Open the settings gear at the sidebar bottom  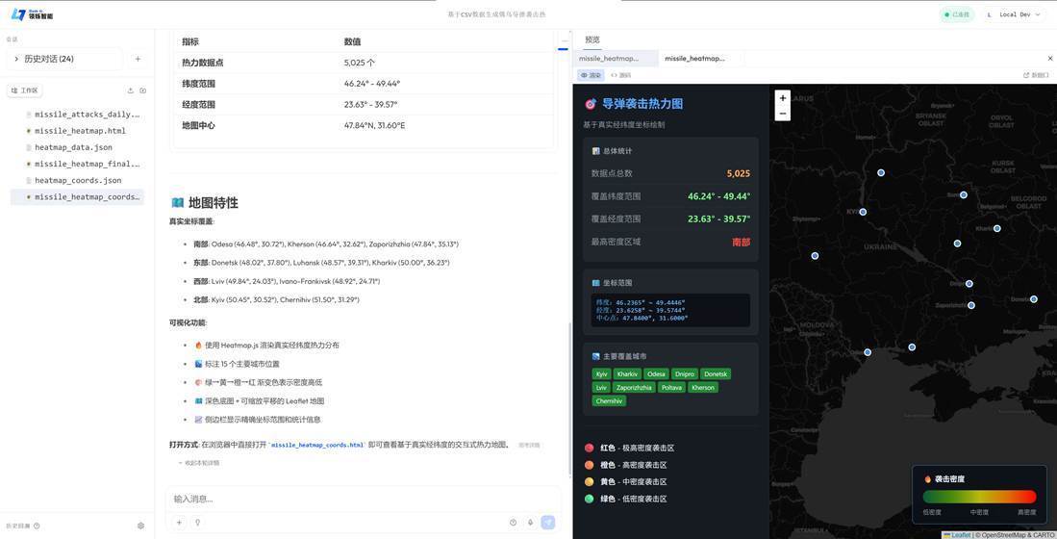pyautogui.click(x=140, y=526)
